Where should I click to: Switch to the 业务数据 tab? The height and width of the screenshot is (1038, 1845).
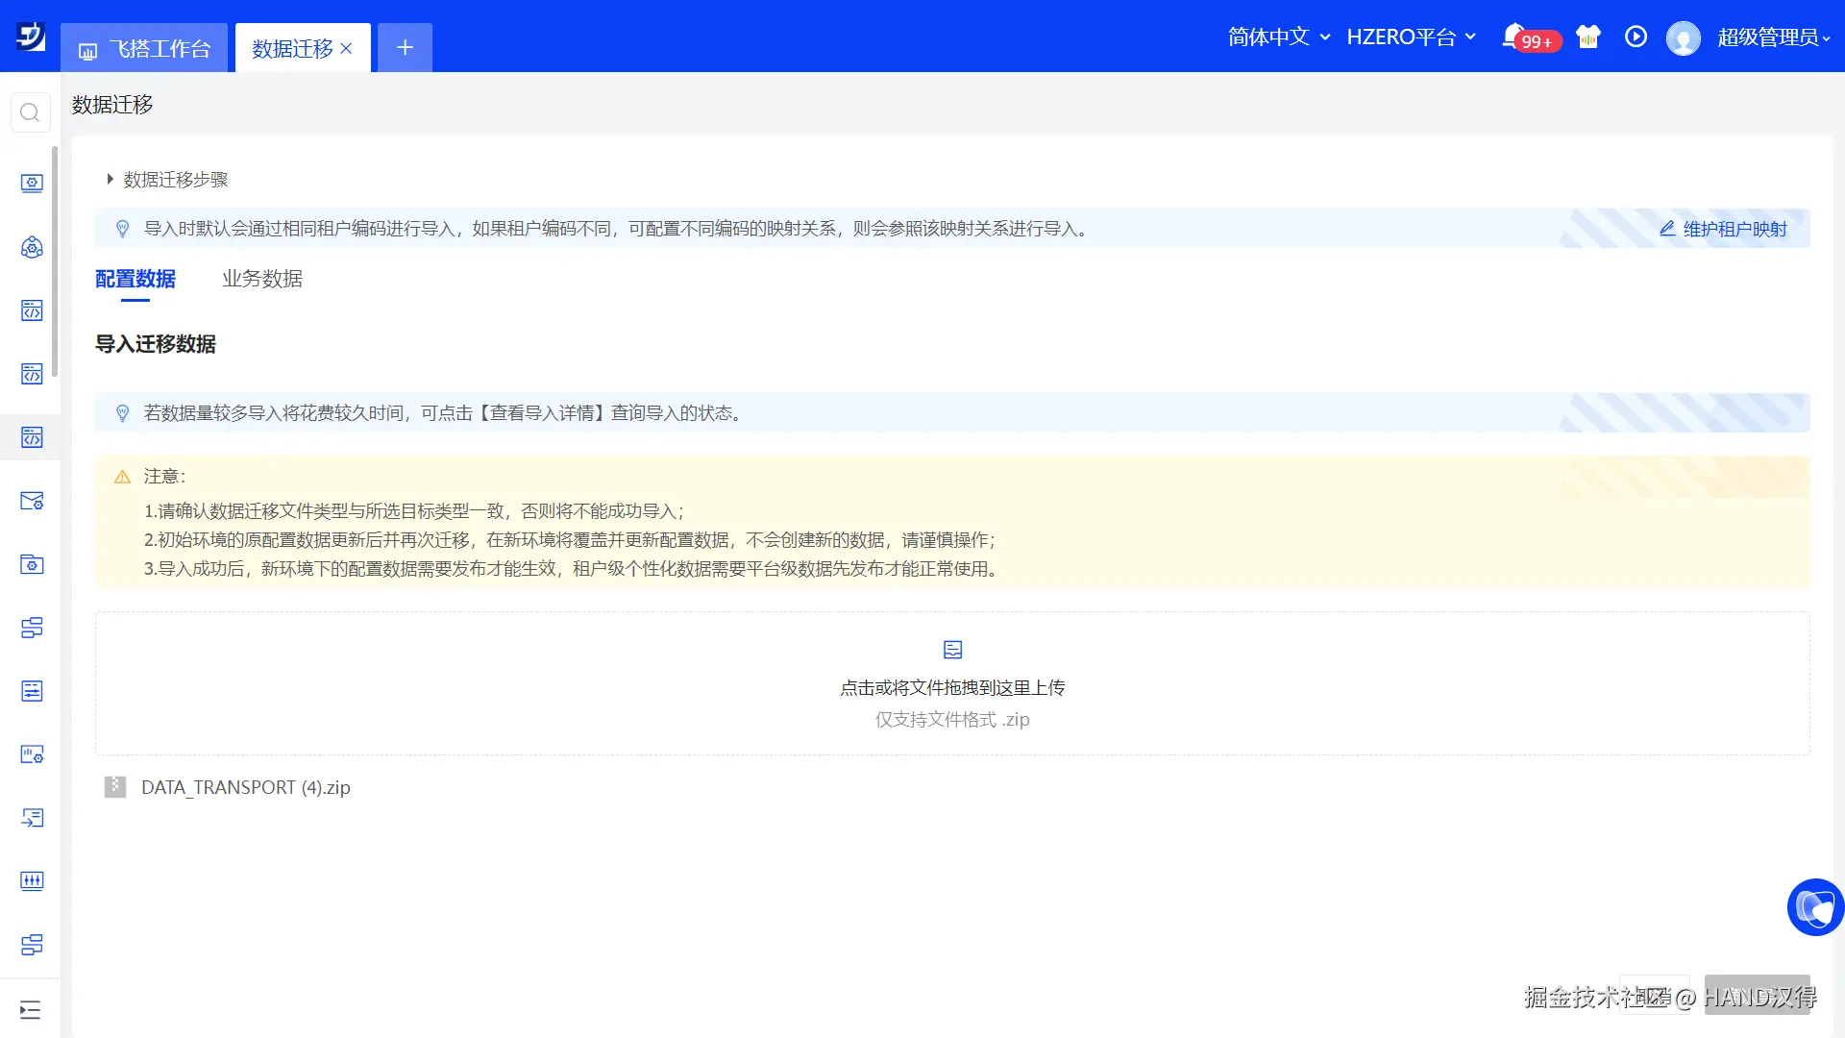tap(262, 279)
